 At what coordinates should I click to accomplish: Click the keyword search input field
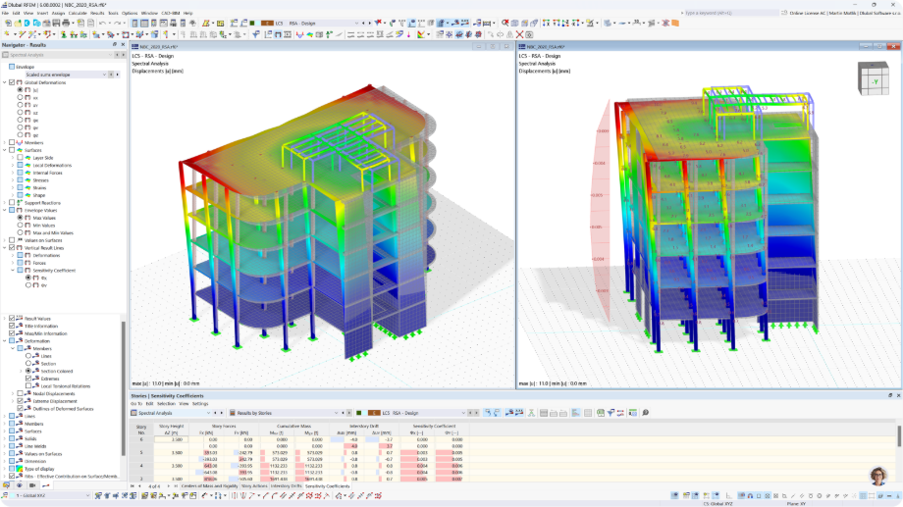point(730,13)
